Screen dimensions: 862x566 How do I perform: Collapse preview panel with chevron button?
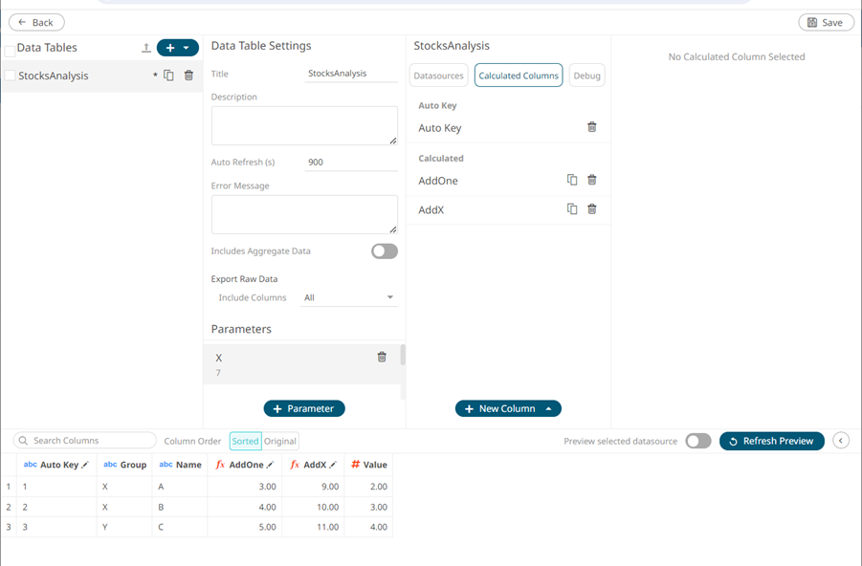pyautogui.click(x=841, y=441)
